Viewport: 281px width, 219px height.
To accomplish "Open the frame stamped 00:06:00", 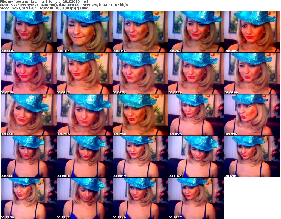I will [252, 73].
